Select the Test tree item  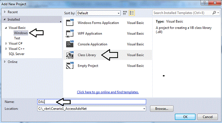coord(17,38)
